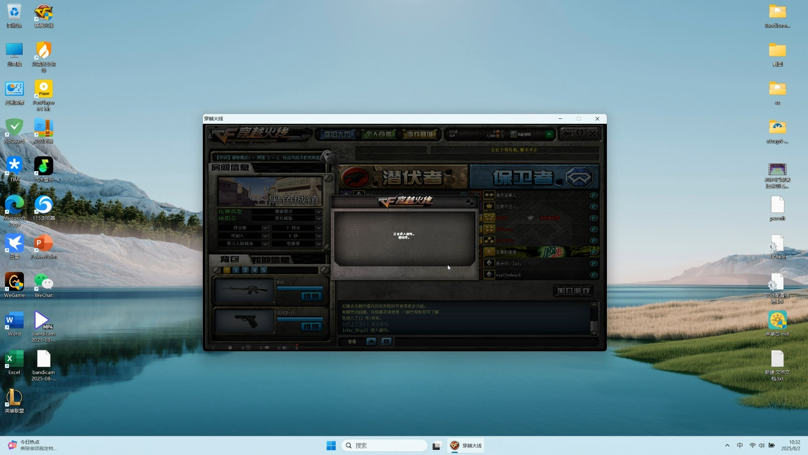
Task: Click the GLOCK-18 pistol thumbnail
Action: 245,321
